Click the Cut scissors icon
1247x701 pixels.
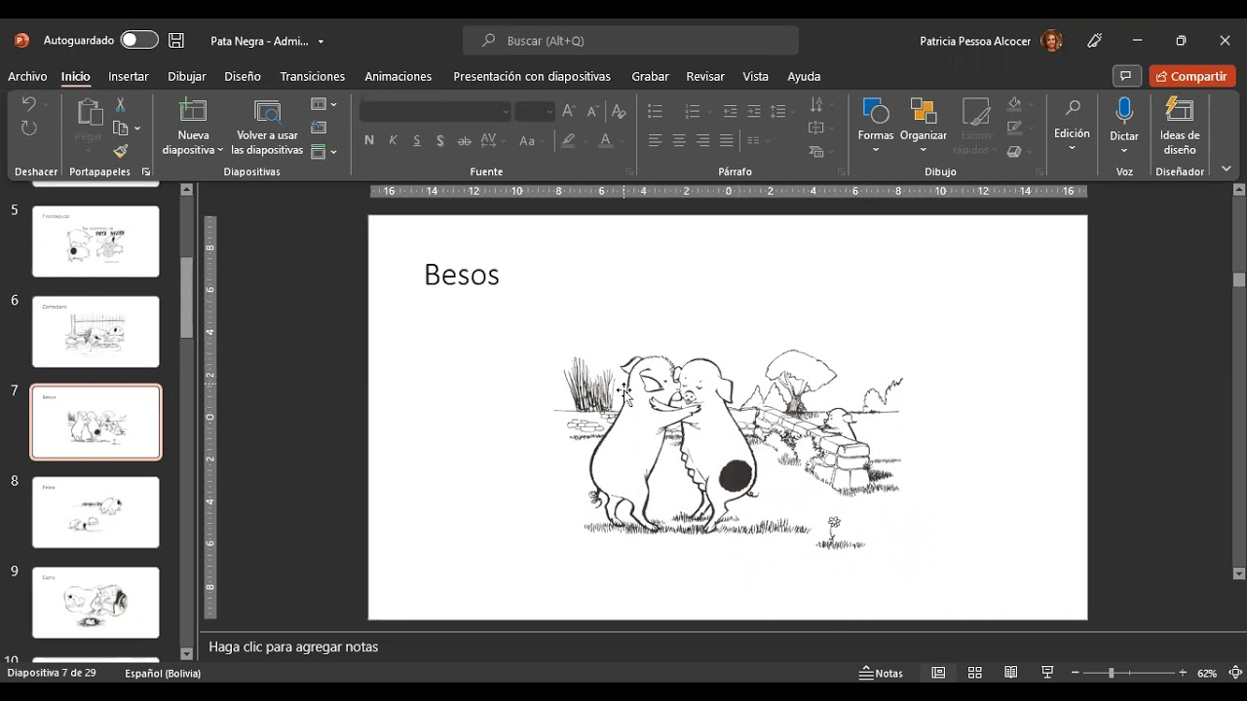pyautogui.click(x=121, y=105)
